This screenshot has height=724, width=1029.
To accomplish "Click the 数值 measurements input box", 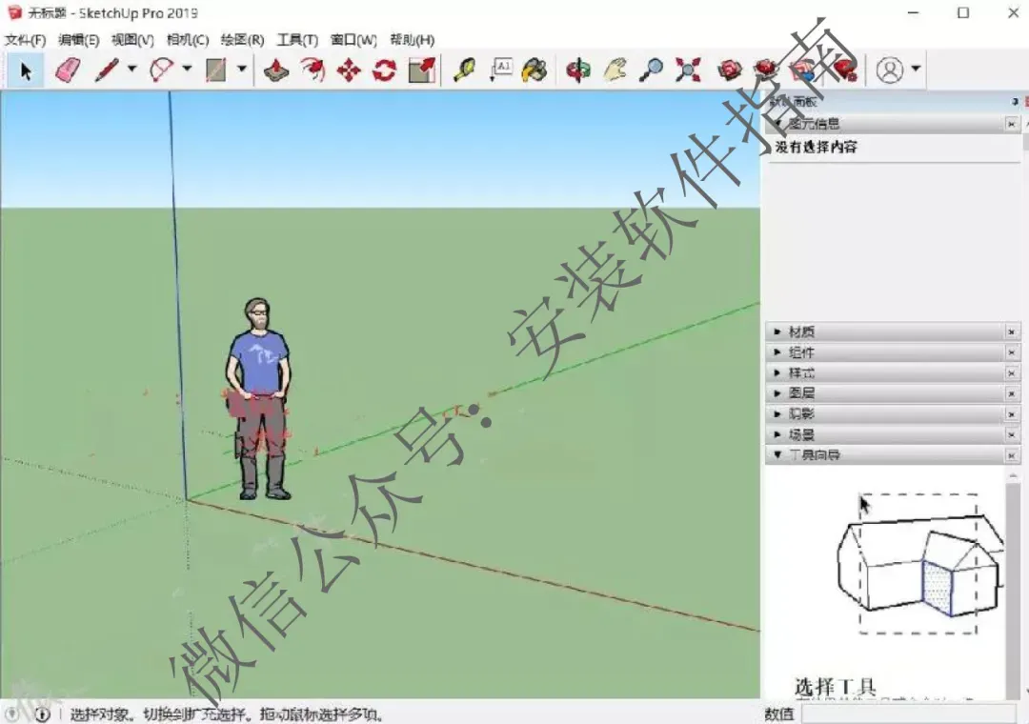I will 908,714.
